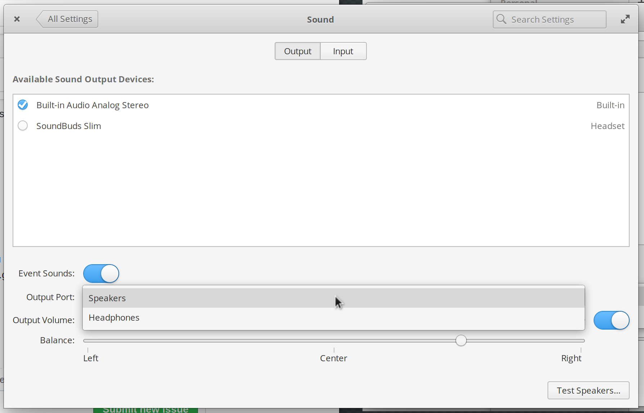
Task: Click the Test Speakers button
Action: click(x=588, y=390)
